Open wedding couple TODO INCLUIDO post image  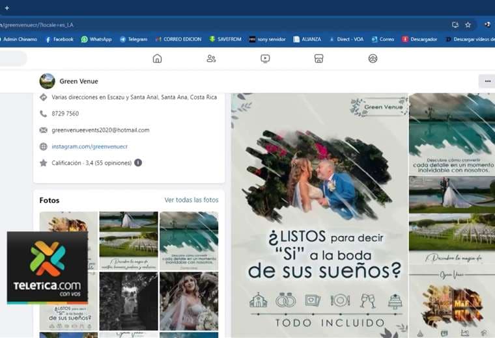click(x=319, y=214)
